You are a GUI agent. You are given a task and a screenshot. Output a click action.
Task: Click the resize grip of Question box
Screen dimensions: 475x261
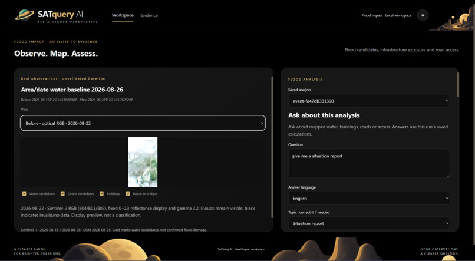pyautogui.click(x=447, y=176)
